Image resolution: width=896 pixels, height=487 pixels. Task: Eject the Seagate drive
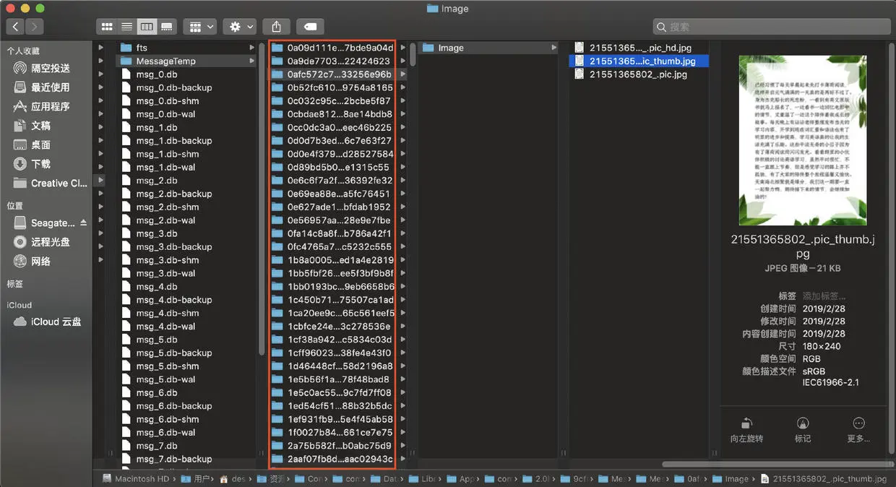click(83, 223)
